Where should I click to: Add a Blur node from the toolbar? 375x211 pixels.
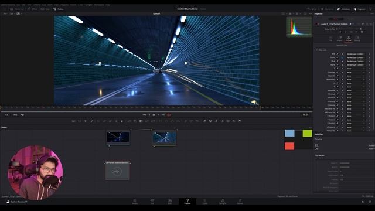(122, 121)
